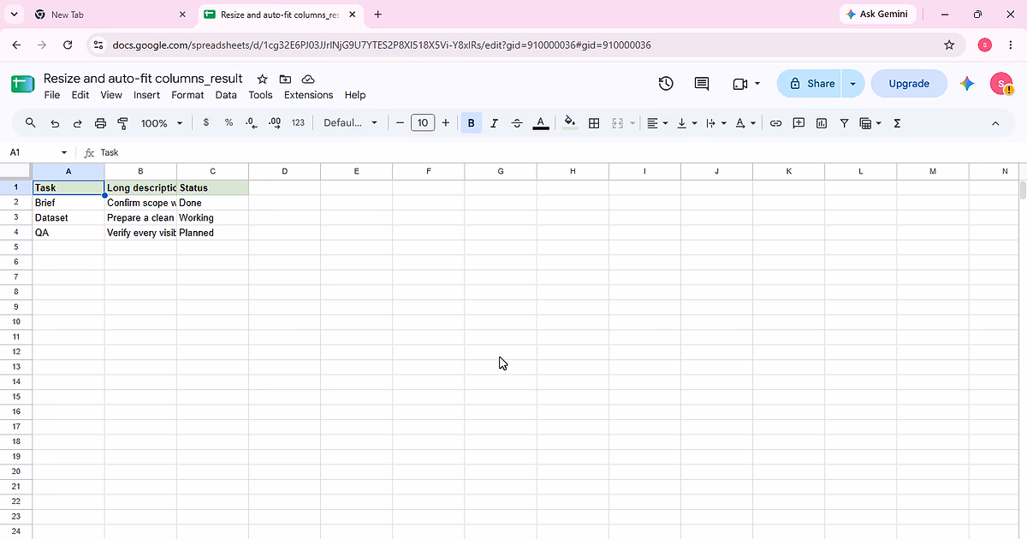Collapse the toolbar menus with chevron

pyautogui.click(x=995, y=123)
